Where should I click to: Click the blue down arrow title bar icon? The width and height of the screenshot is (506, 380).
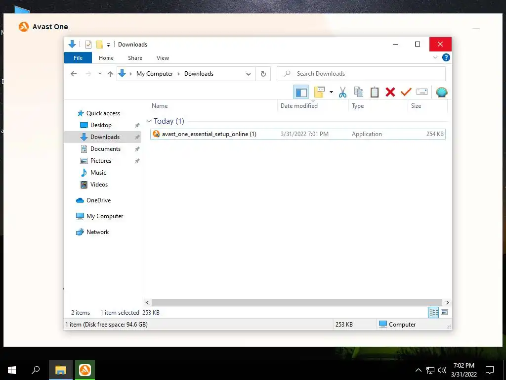(x=72, y=44)
